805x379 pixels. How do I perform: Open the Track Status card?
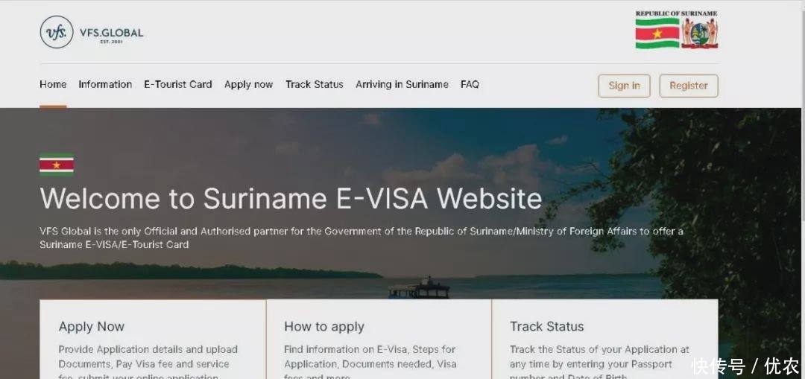pyautogui.click(x=604, y=340)
